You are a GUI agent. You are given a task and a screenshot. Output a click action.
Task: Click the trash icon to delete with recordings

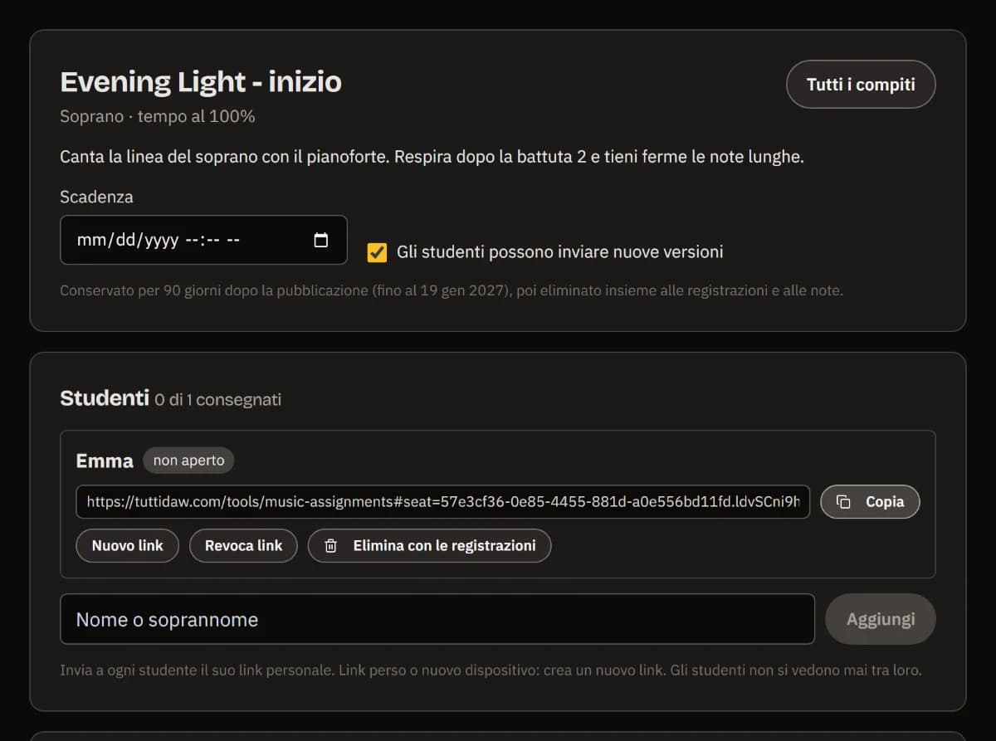[x=330, y=546]
